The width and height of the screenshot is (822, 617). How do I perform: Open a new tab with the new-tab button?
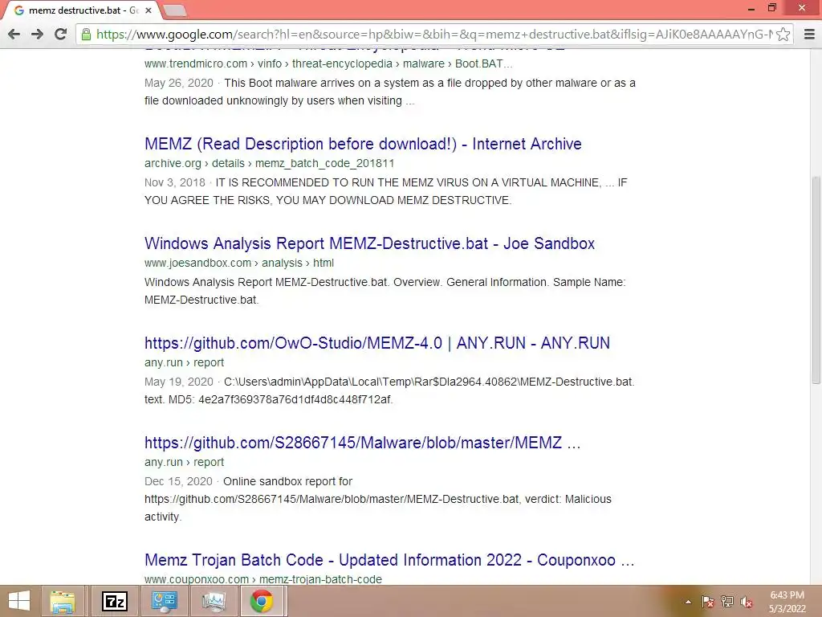pyautogui.click(x=174, y=10)
